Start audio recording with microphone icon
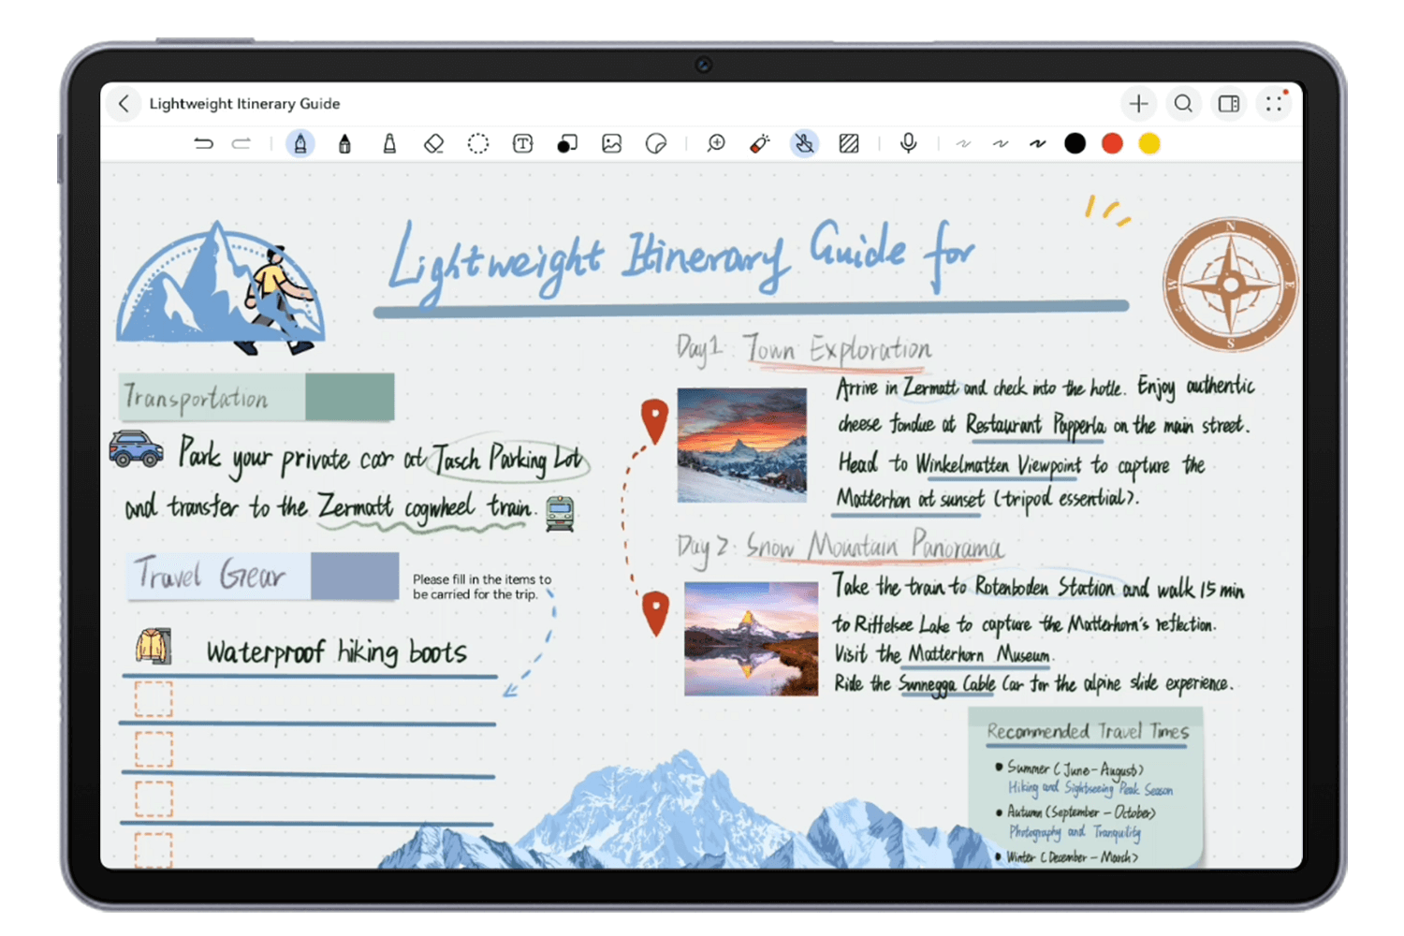The width and height of the screenshot is (1404, 936). (908, 143)
